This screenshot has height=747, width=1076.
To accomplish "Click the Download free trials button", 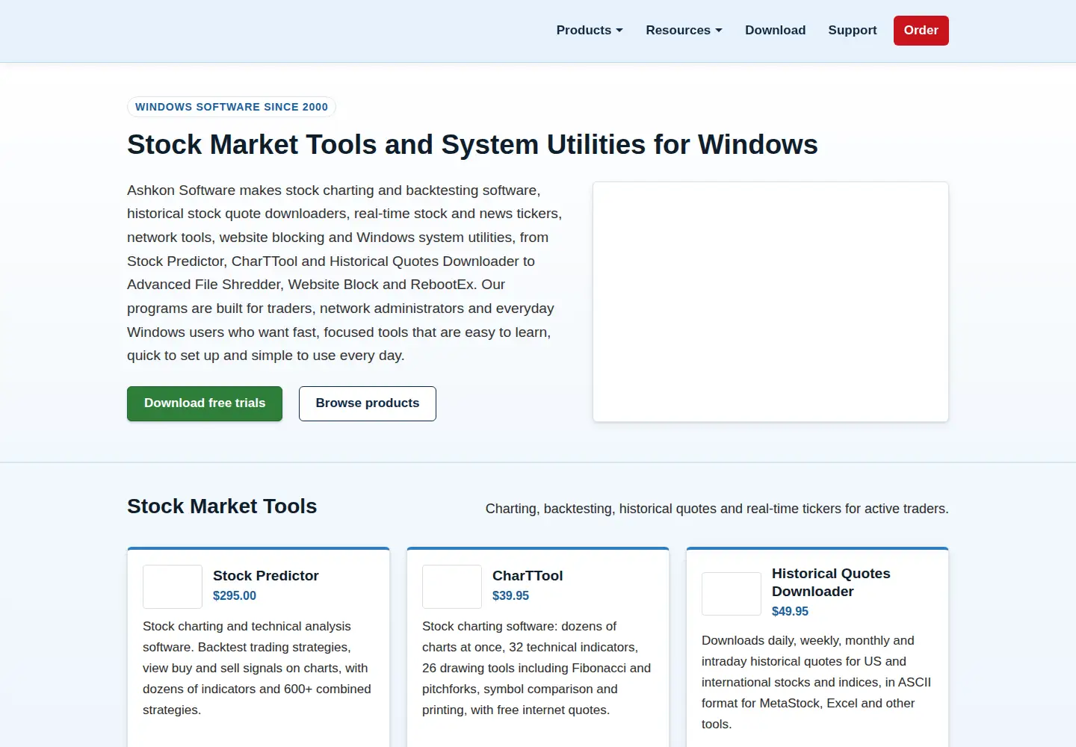I will (205, 403).
